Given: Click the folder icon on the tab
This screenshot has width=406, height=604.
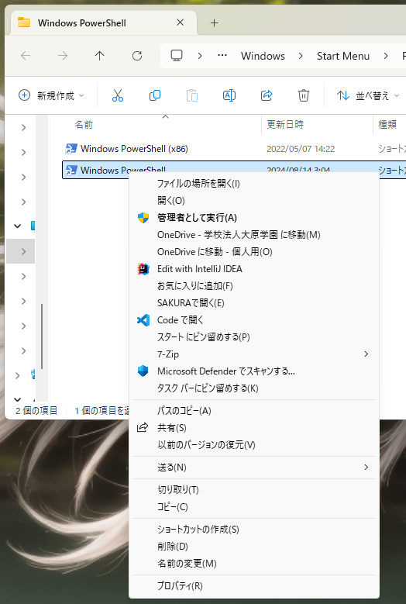Looking at the screenshot, I should tap(24, 22).
